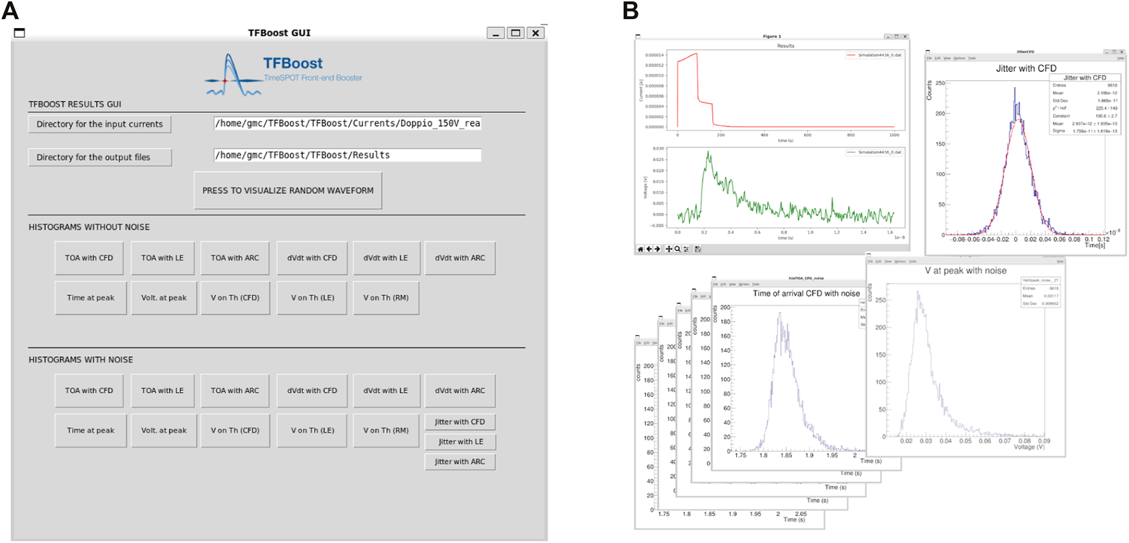Click the forward arrow in plot toolbar
Viewport: 1129px width, 543px height.
click(657, 249)
